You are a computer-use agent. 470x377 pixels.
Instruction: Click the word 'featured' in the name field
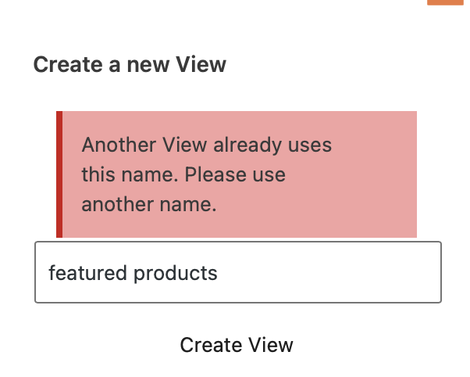coord(87,273)
